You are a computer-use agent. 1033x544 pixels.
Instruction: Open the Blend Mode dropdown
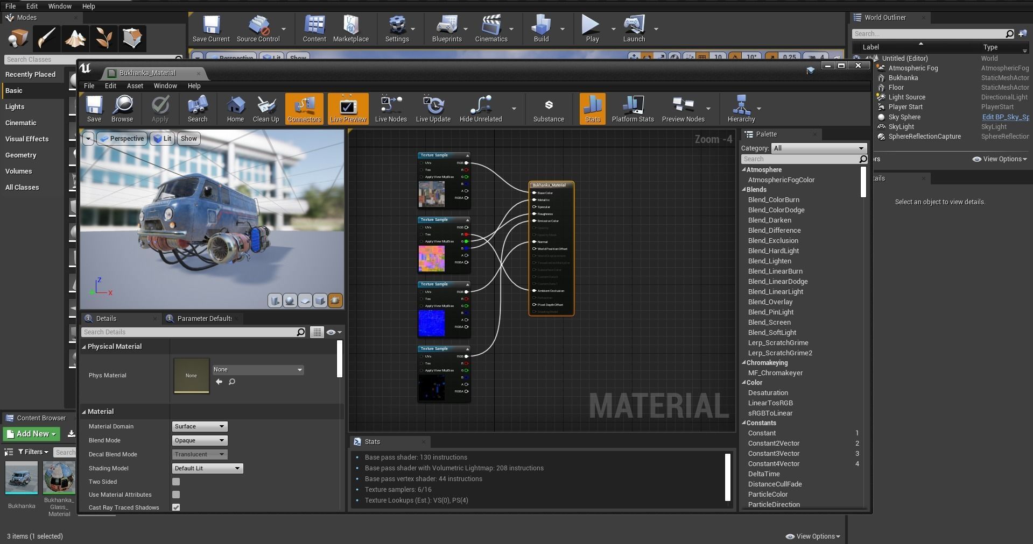pos(199,440)
